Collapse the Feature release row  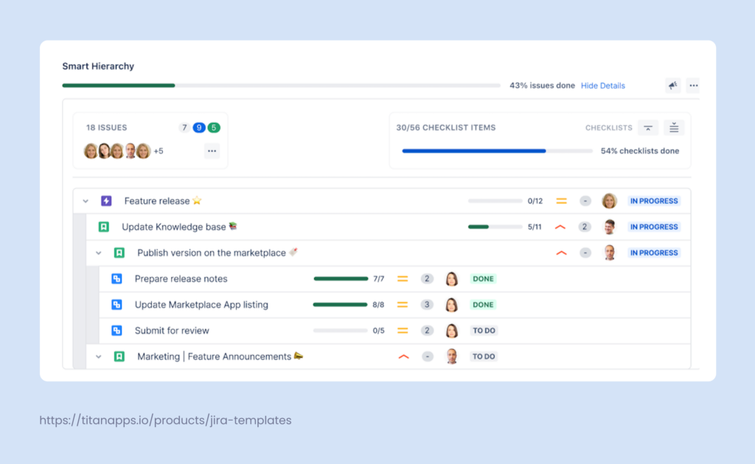[x=86, y=201]
